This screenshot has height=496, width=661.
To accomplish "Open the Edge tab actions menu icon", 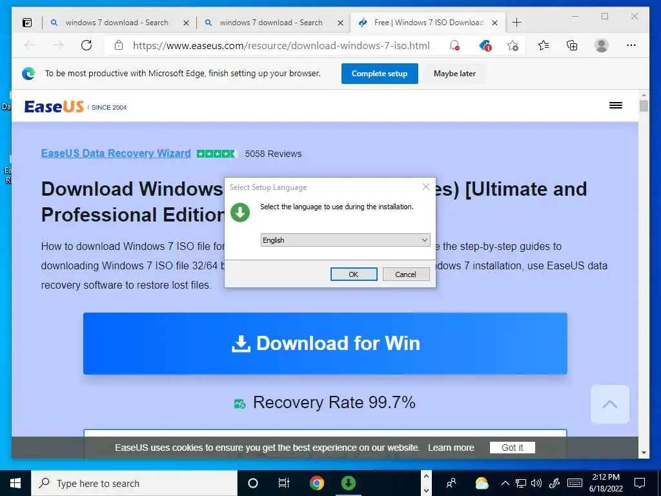I will 27,23.
